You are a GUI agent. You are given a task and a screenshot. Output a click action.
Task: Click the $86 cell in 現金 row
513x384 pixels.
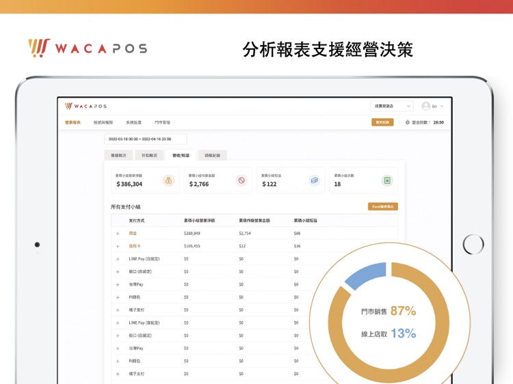(297, 234)
